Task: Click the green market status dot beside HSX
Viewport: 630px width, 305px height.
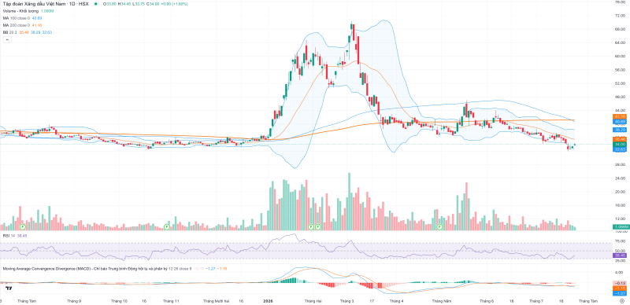Action: pos(95,4)
